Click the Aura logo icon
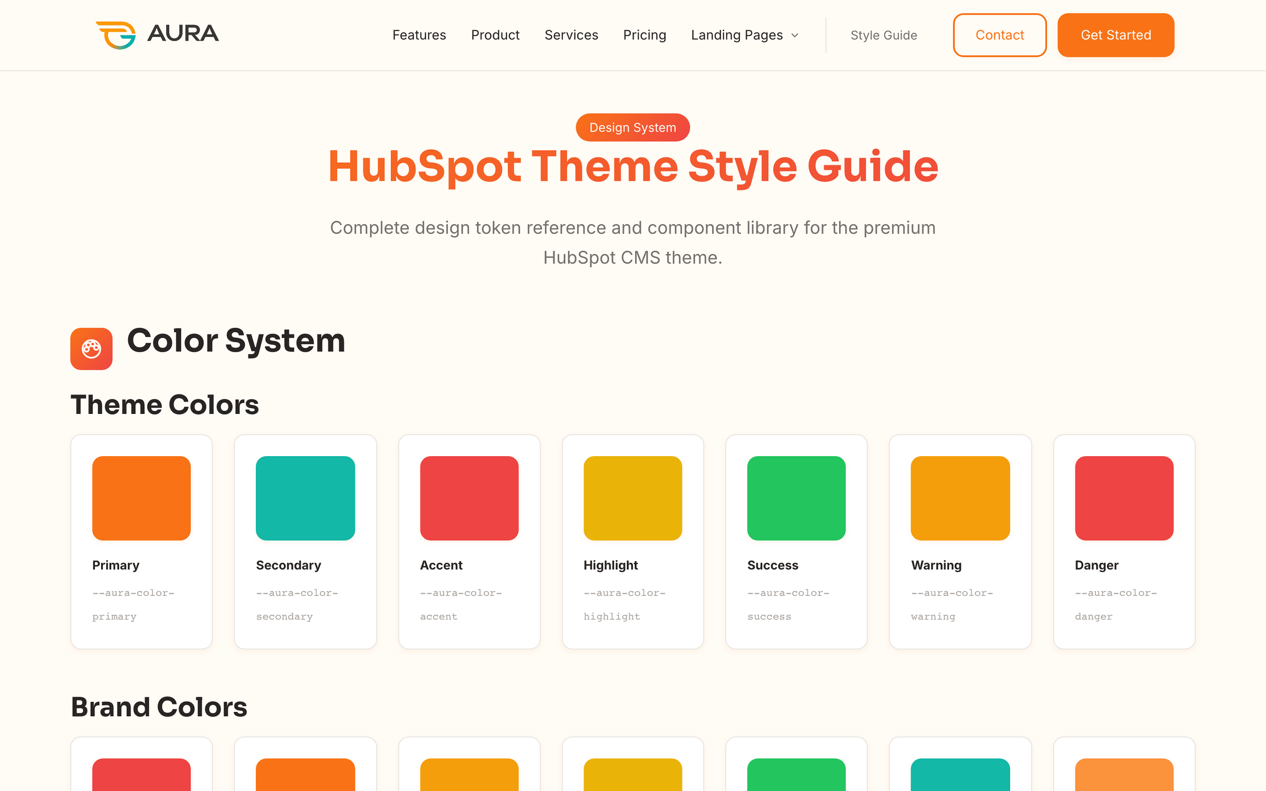The image size is (1266, 791). coord(116,35)
